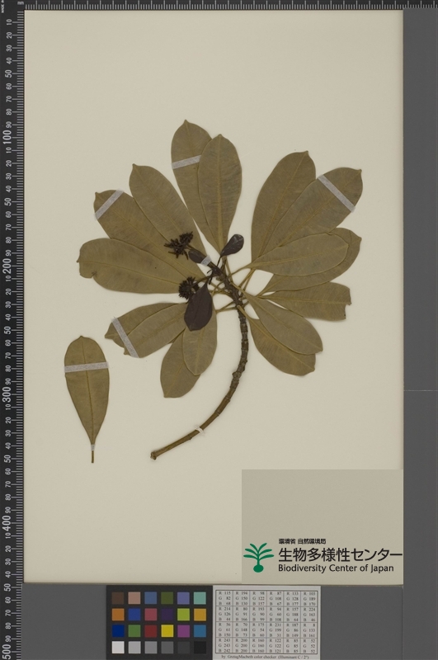The image size is (438, 660).
Task: Click the large dark purple leaf
Action: tap(199, 308)
